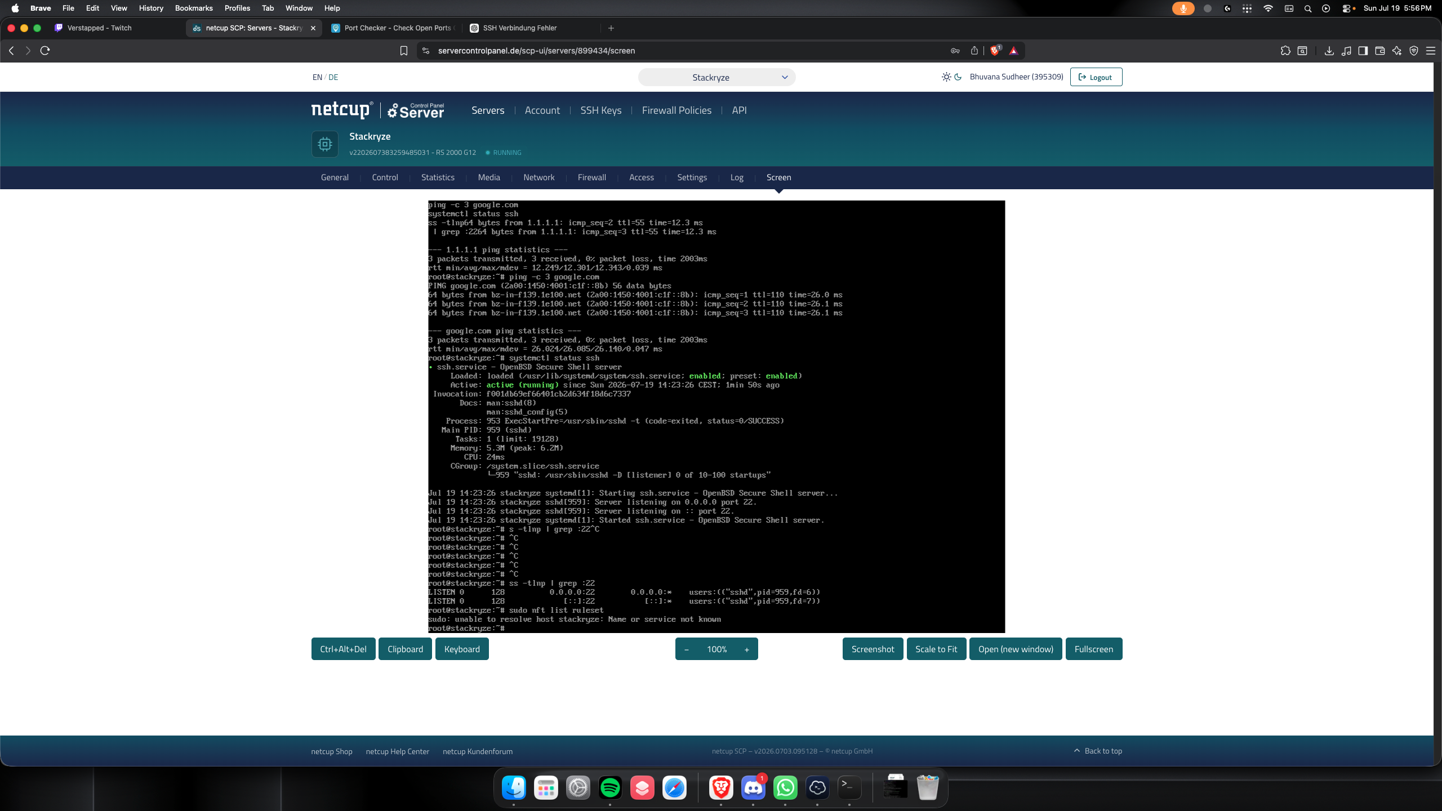Open the Terminal app in the Dock
Image resolution: width=1442 pixels, height=811 pixels.
pyautogui.click(x=849, y=787)
